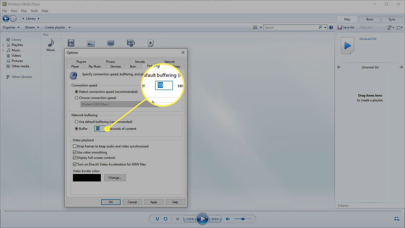Open the Modem (28.8 Kbps) speed dropdown

pyautogui.click(x=119, y=104)
